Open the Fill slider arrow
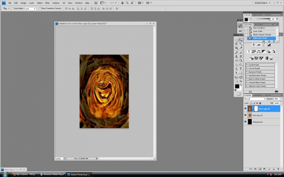The image size is (284, 177). pyautogui.click(x=281, y=103)
